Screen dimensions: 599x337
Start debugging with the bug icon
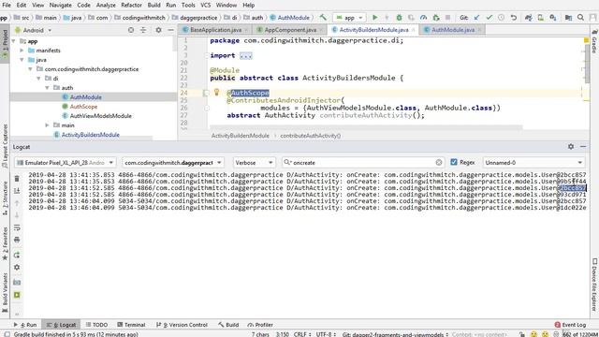click(x=399, y=18)
